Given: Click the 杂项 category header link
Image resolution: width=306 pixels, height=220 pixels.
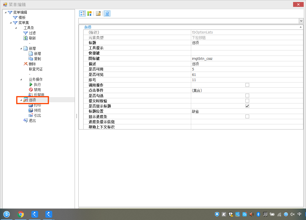Looking at the screenshot, I should tap(87, 27).
